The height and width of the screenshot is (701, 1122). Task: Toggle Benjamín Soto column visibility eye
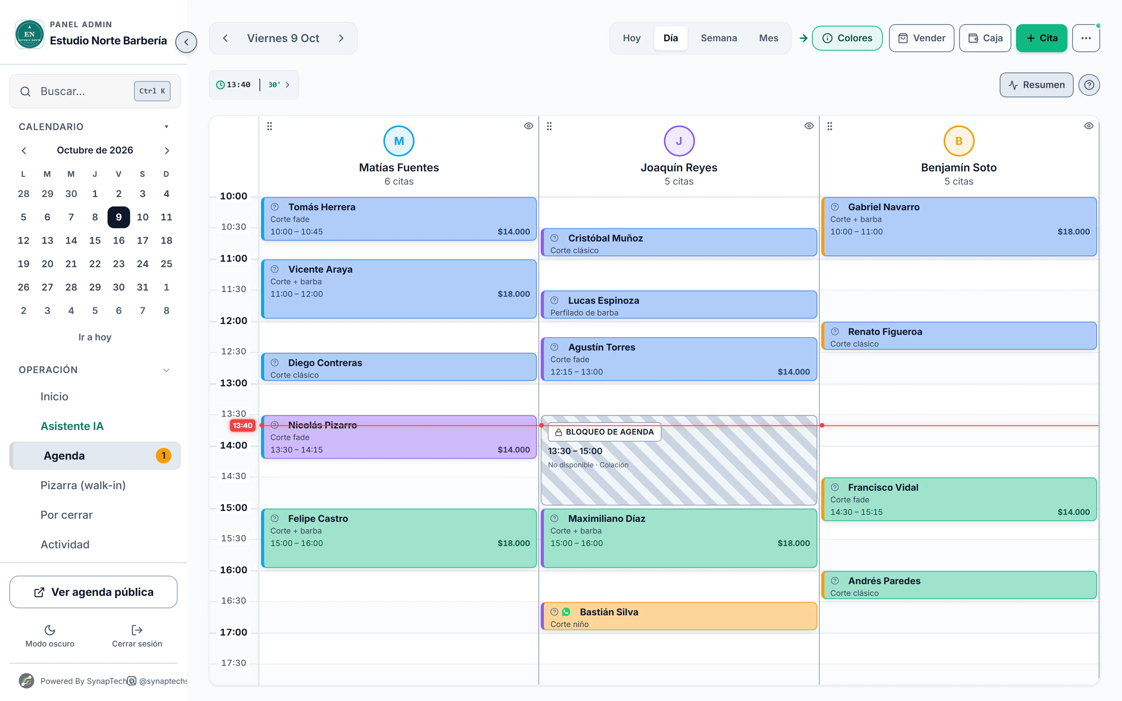[1088, 126]
